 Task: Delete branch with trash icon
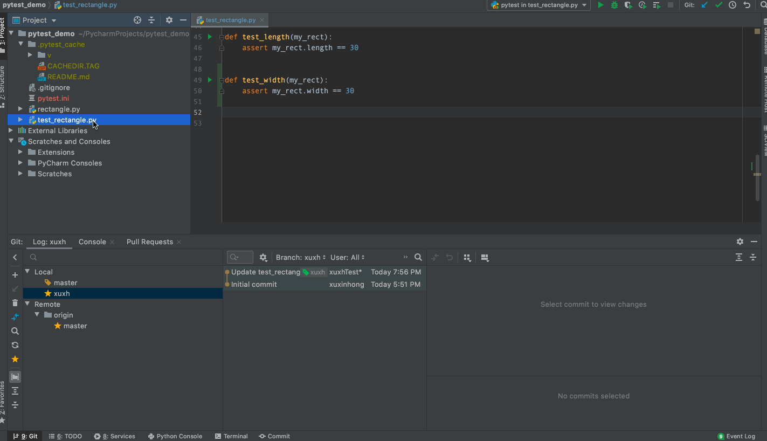tap(15, 303)
